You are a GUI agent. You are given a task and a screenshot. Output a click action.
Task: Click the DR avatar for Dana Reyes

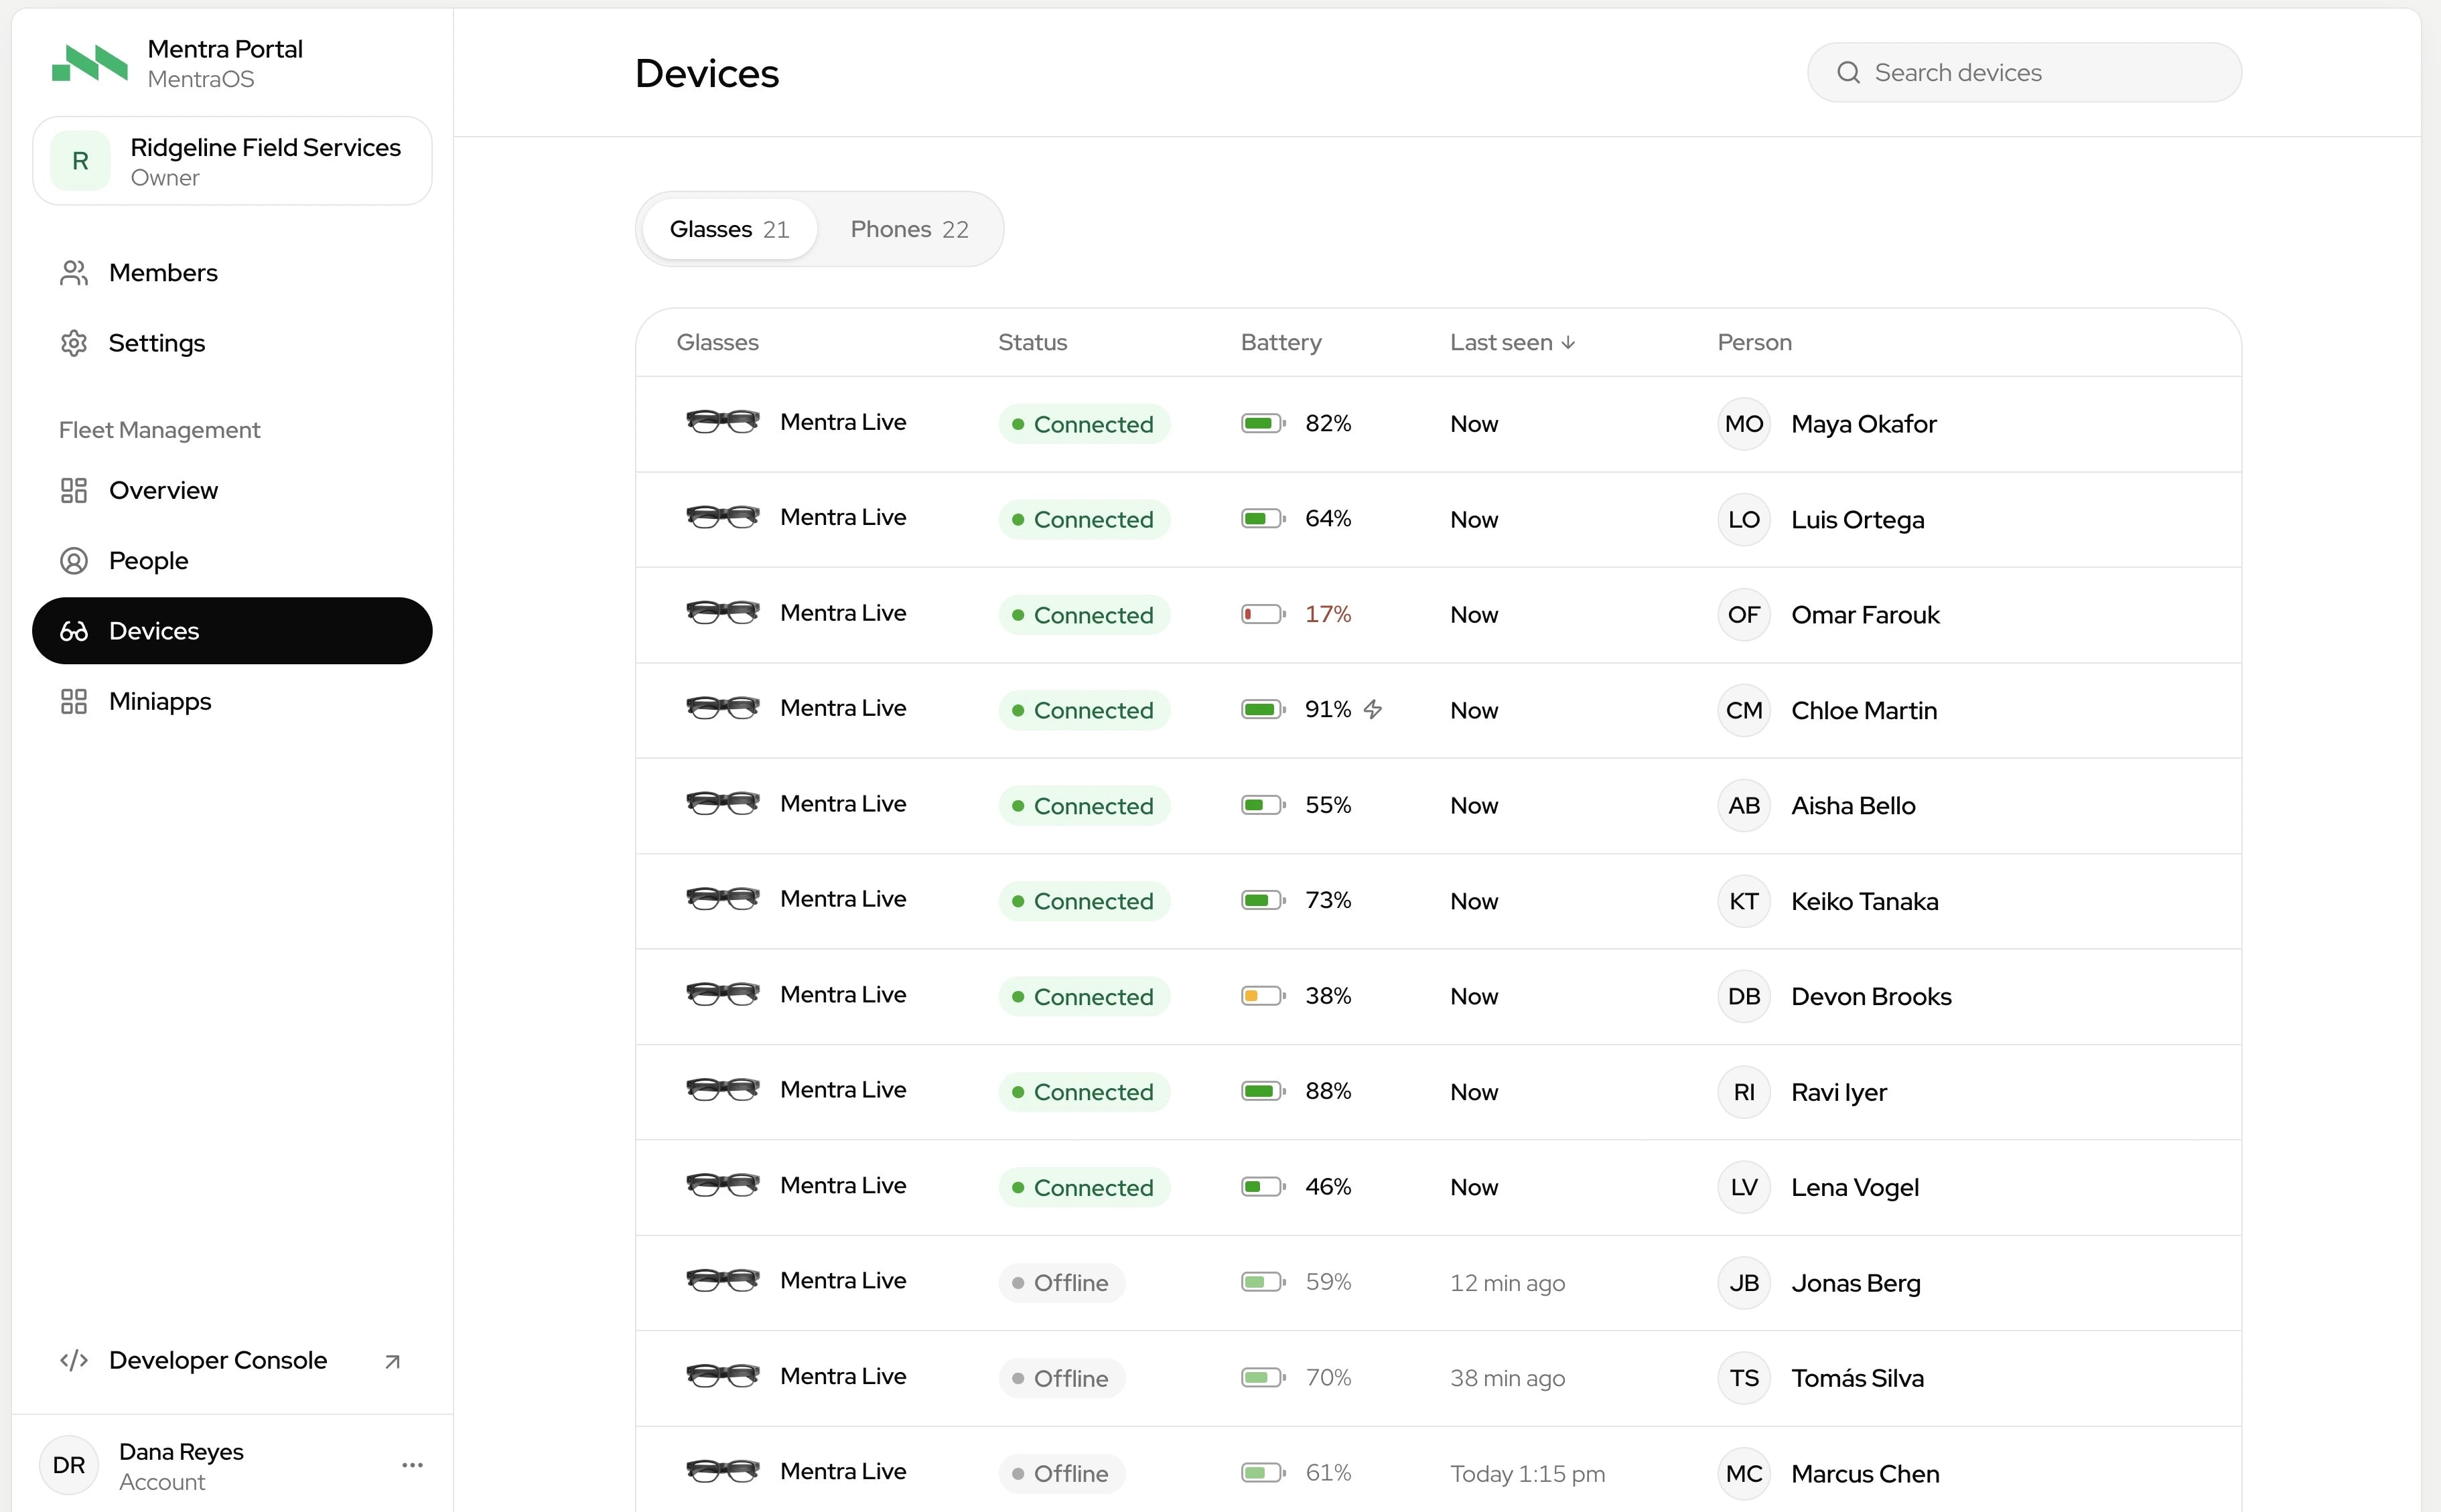coord(69,1465)
